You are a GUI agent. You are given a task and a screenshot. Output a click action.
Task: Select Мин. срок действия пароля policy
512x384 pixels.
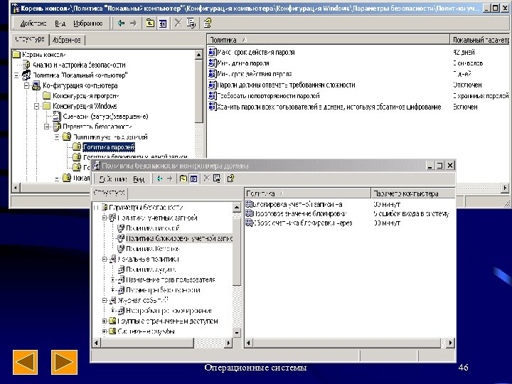(255, 74)
